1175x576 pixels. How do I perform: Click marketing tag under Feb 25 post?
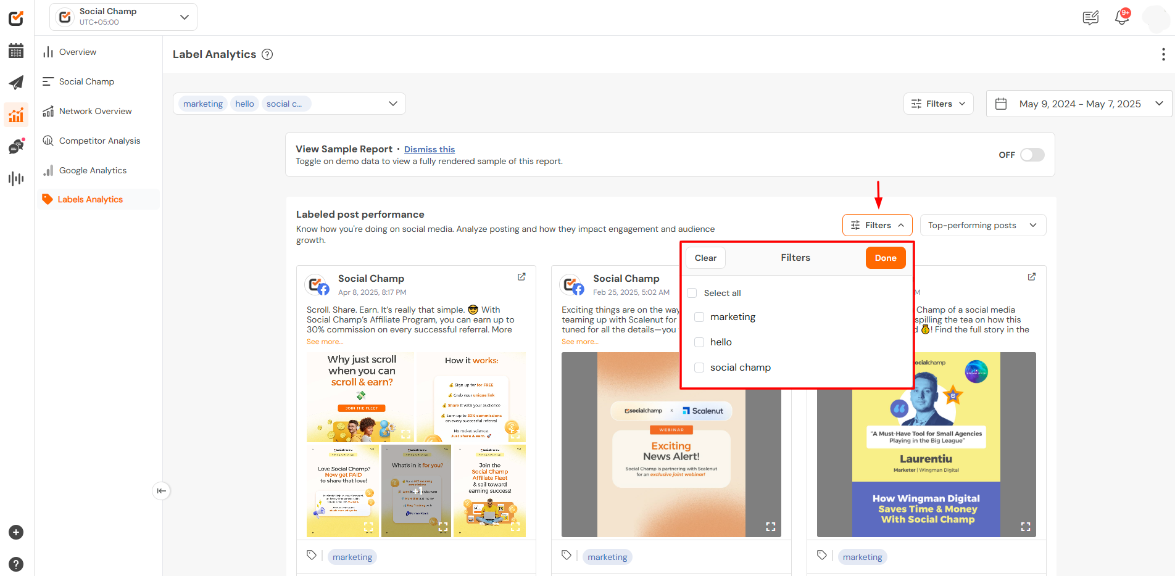point(607,557)
